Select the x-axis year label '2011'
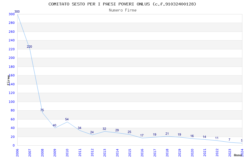The width and height of the screenshot is (245, 158). click(80, 153)
